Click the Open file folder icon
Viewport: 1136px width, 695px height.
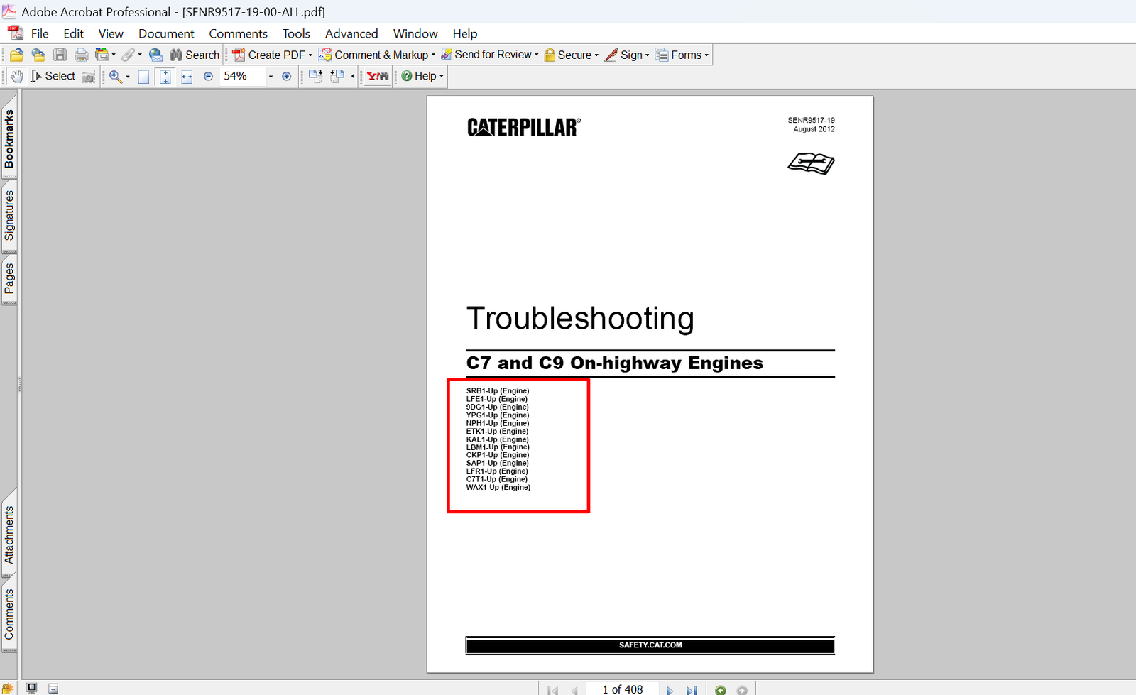click(x=16, y=55)
